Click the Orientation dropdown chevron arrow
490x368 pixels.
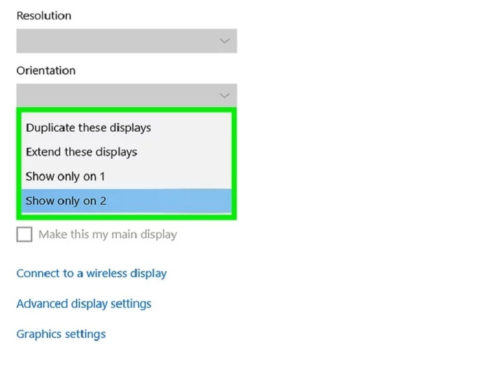pos(225,96)
